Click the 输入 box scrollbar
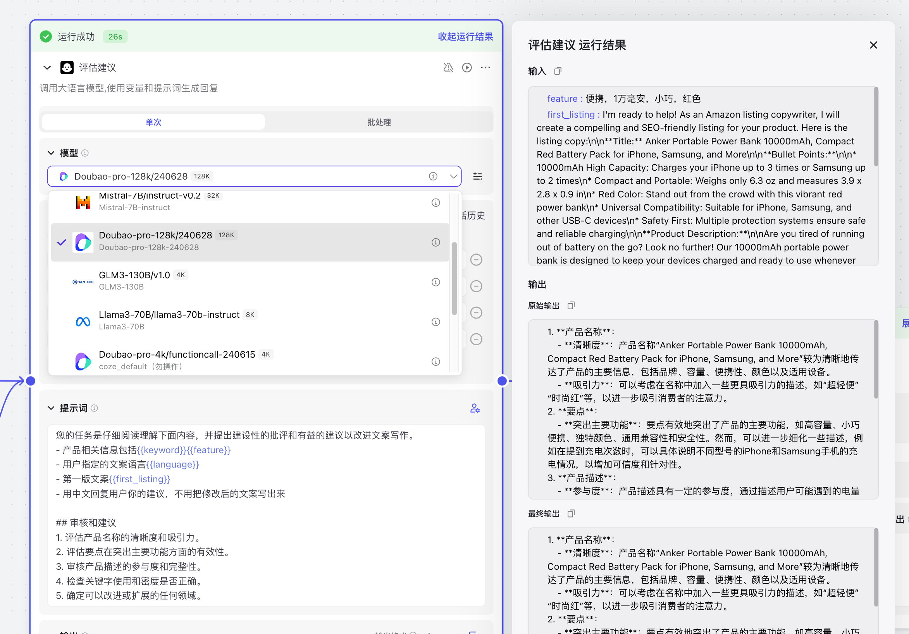909x634 pixels. [876, 127]
